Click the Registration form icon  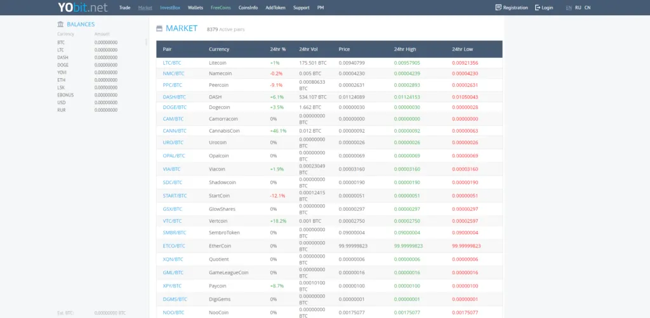pos(498,8)
